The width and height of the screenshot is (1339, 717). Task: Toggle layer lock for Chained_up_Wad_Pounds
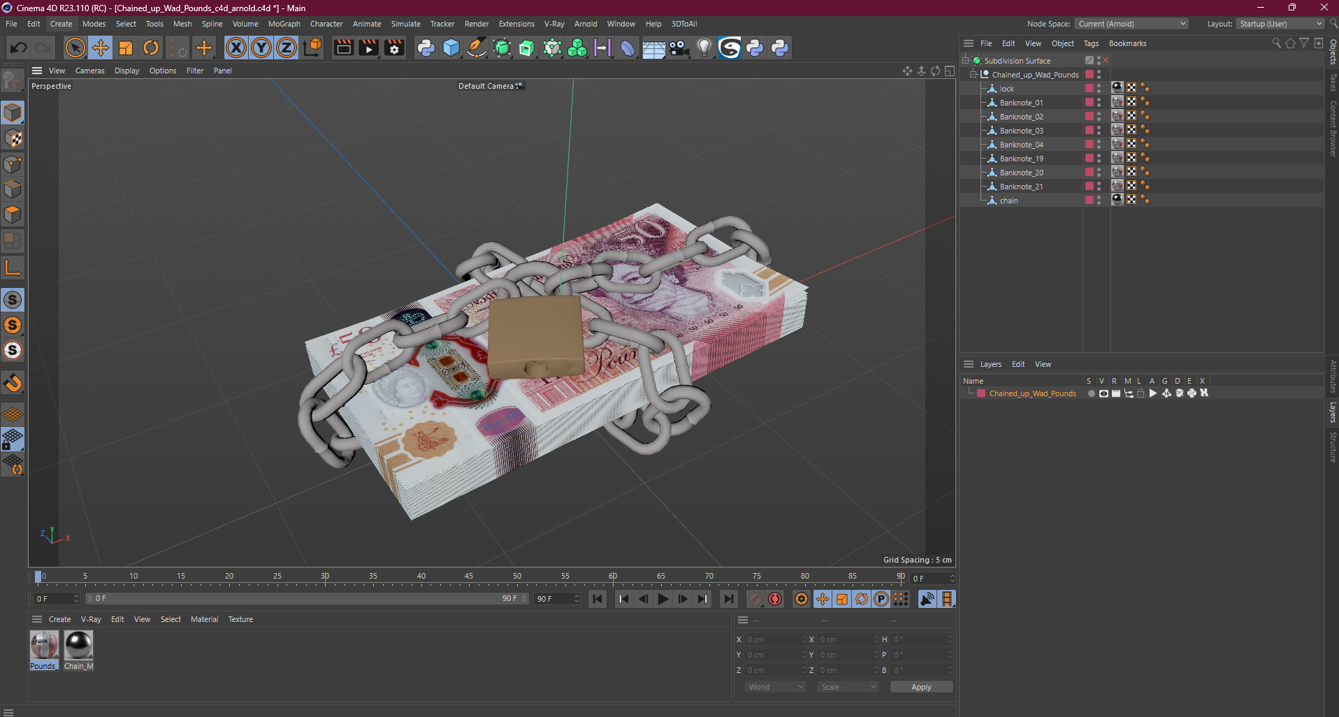point(1141,393)
